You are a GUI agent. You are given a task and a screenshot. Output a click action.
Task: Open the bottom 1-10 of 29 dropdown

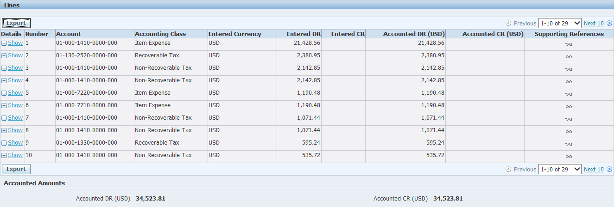[x=559, y=170]
